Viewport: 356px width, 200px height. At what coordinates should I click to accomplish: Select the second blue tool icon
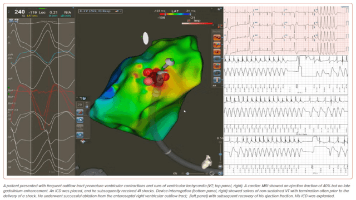(217, 73)
